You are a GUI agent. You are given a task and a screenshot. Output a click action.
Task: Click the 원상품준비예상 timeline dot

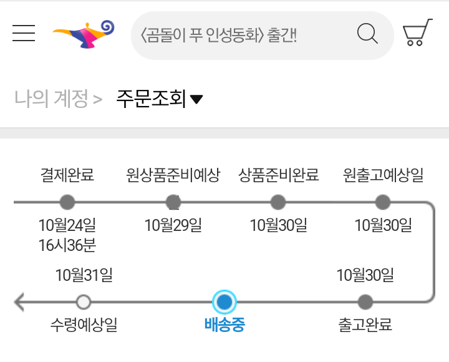pos(173,202)
